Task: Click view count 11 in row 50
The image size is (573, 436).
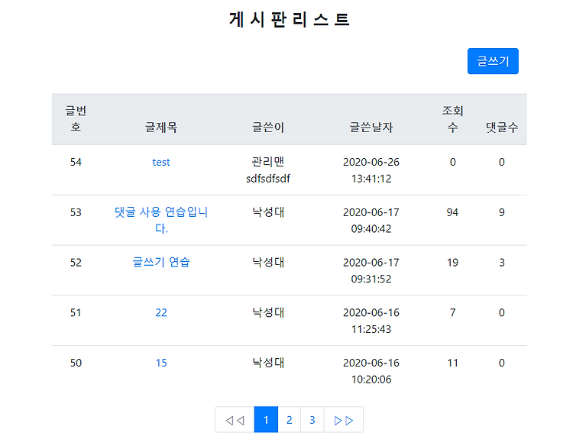Action: [x=452, y=363]
